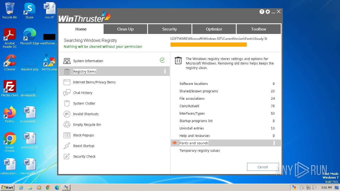Click the Action Center flag in tray
The height and width of the screenshot is (191, 340).
click(315, 188)
